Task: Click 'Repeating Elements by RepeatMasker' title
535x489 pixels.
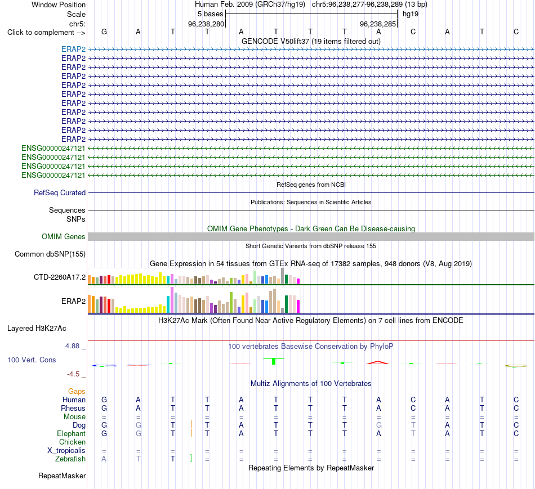Action: (311, 468)
